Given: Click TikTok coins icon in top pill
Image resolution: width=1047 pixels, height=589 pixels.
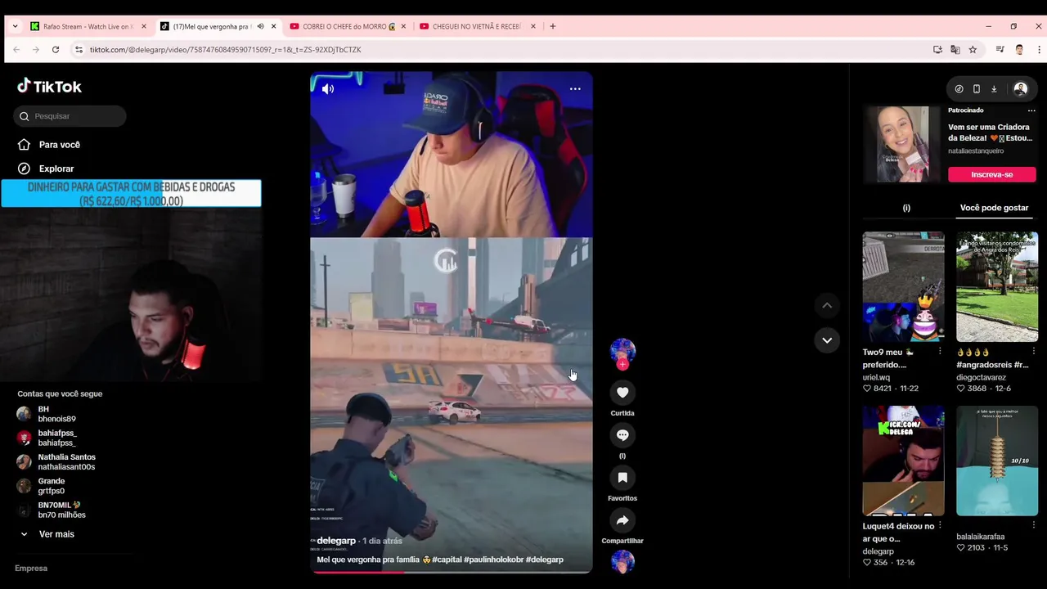Looking at the screenshot, I should [959, 89].
